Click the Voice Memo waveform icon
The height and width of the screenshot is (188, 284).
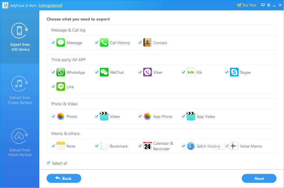click(234, 146)
